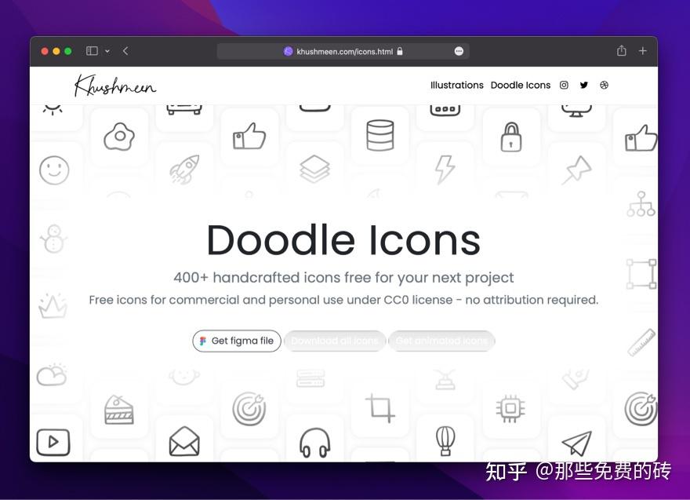
Task: Open the Twitter social icon
Action: (x=584, y=85)
